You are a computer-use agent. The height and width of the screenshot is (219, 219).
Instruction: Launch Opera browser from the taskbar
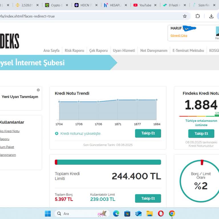pos(161,214)
